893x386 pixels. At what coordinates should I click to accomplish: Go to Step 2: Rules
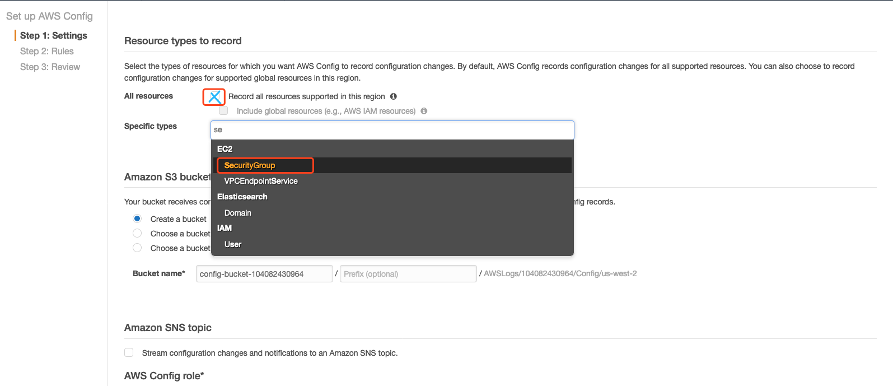point(47,51)
